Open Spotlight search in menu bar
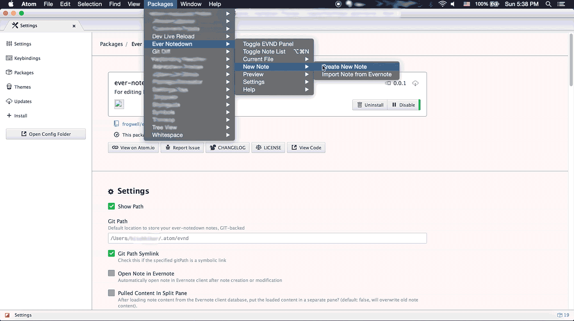 [x=548, y=4]
